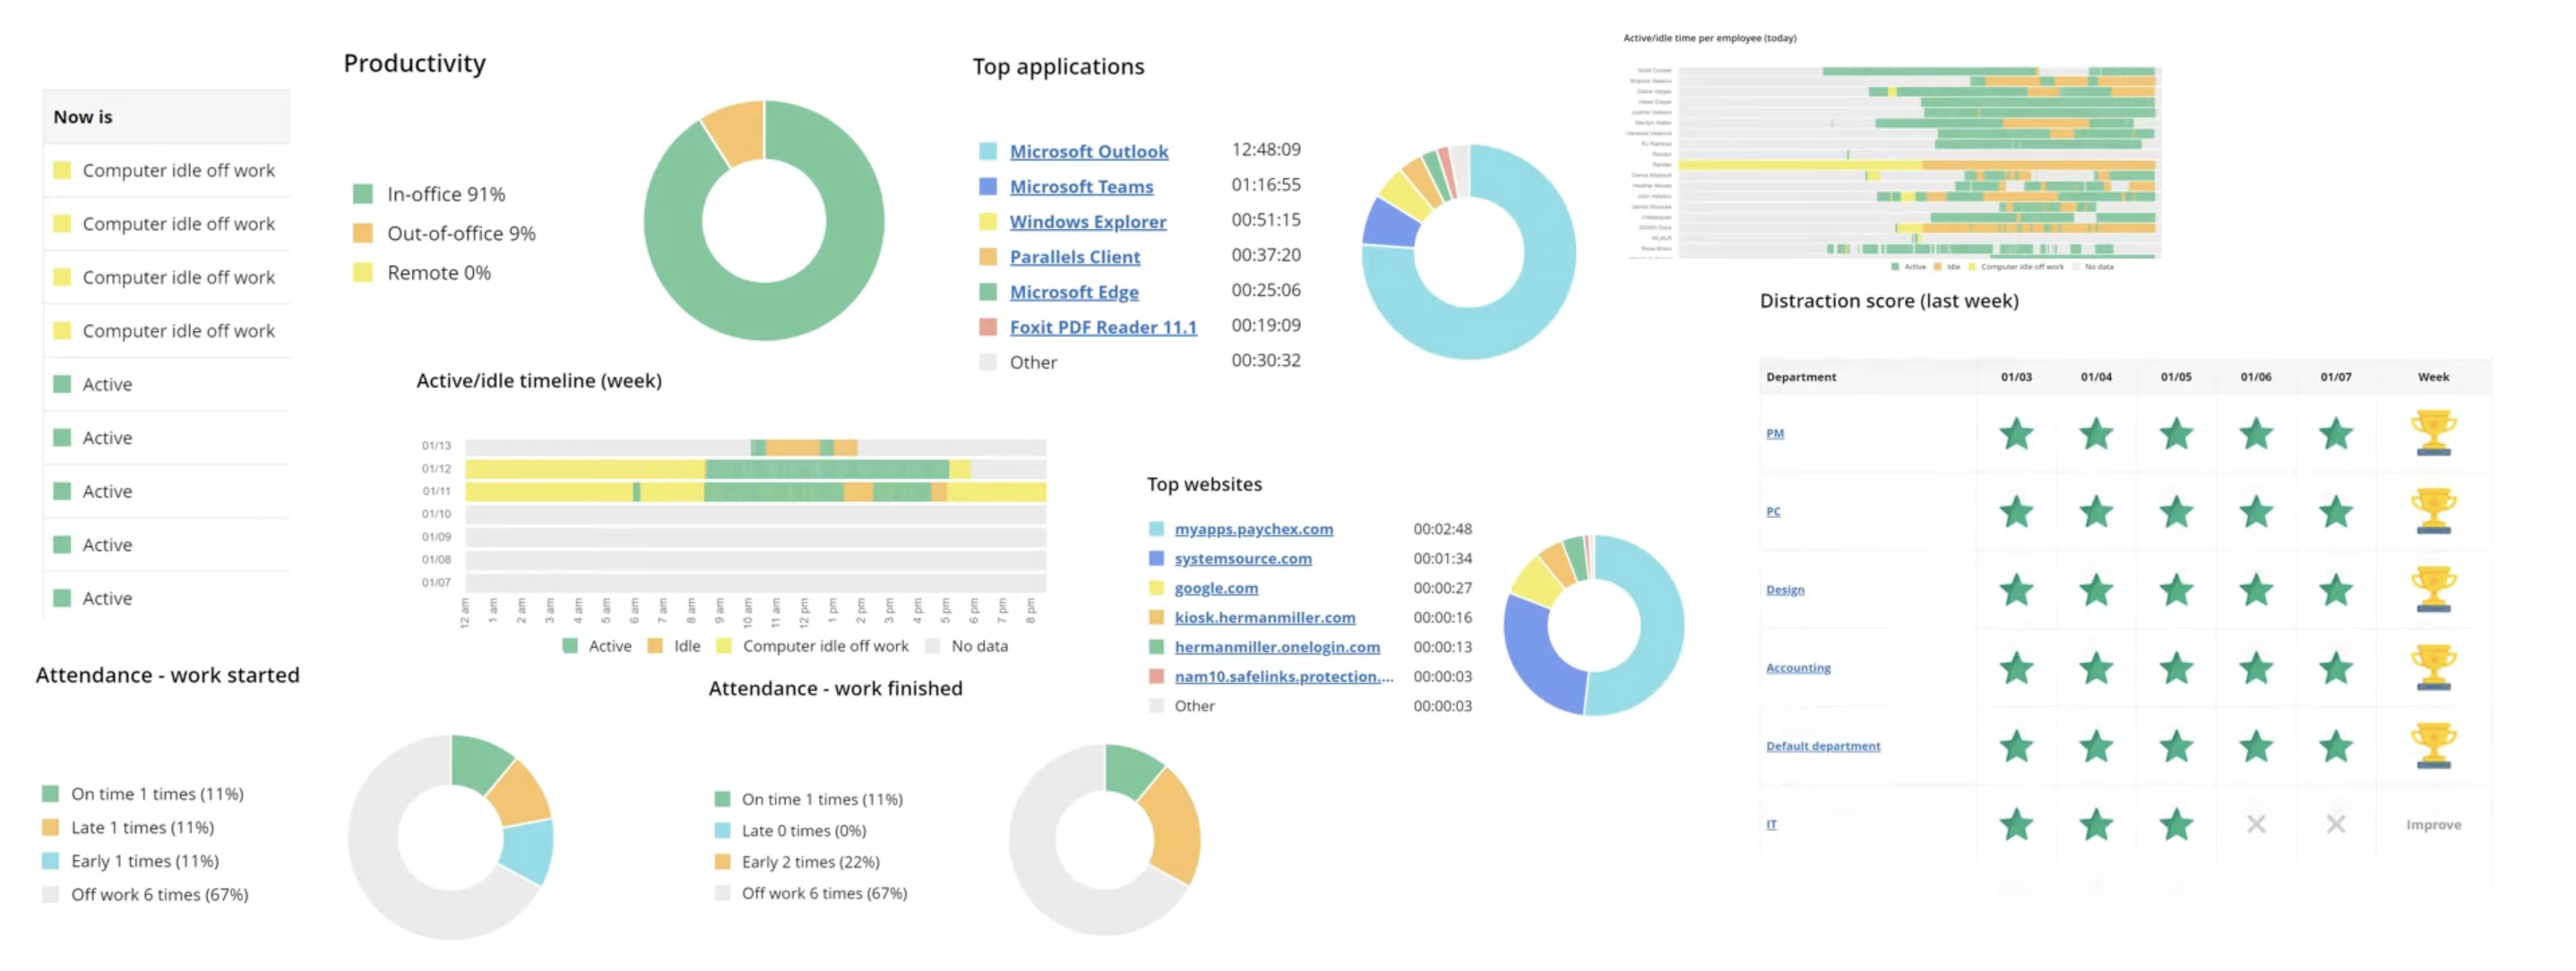The width and height of the screenshot is (2576, 971).
Task: Open the myapps.paychex.com website link
Action: 1253,528
